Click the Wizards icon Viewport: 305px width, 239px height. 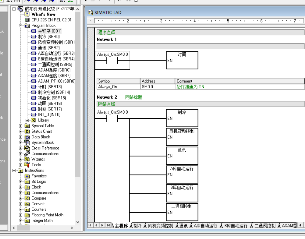(27, 159)
